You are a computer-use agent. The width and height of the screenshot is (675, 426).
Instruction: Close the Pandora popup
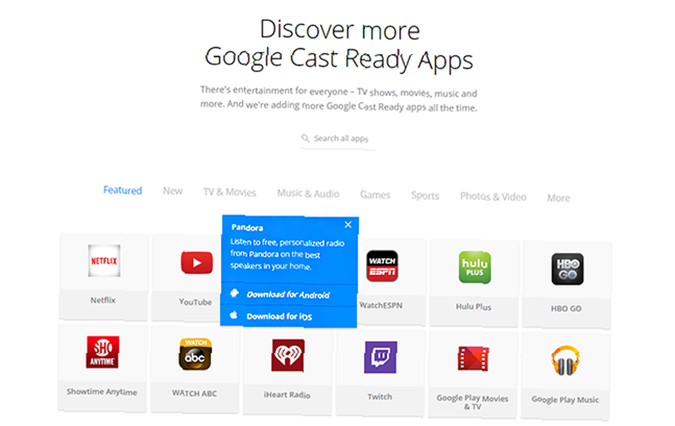348,224
